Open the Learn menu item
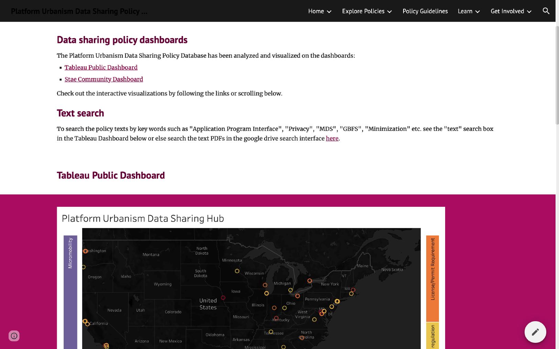The height and width of the screenshot is (349, 559). [465, 11]
